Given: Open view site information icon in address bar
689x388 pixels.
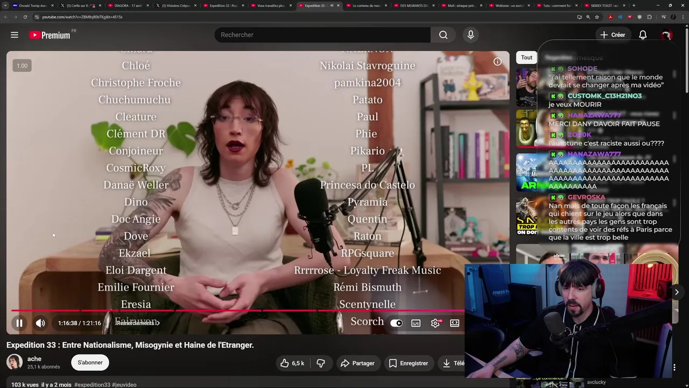Looking at the screenshot, I should click(x=37, y=17).
